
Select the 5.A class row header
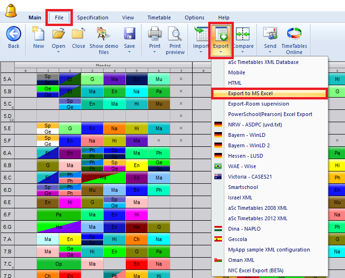click(x=8, y=80)
